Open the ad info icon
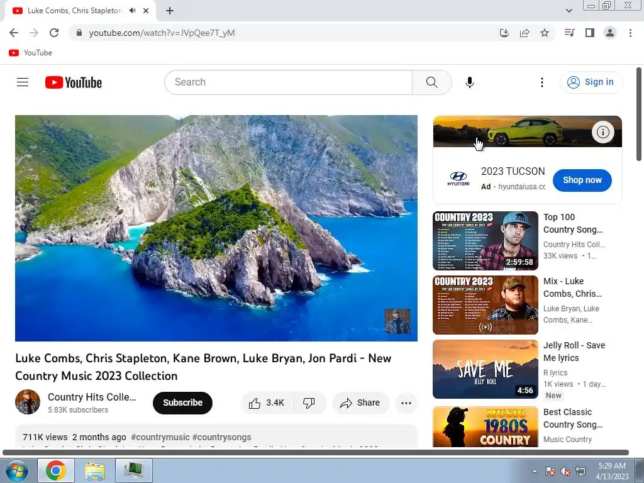644x483 pixels. [602, 132]
